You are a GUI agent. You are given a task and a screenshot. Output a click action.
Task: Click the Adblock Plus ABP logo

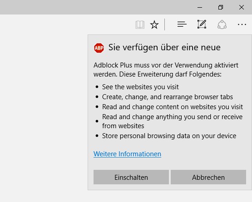(x=99, y=48)
